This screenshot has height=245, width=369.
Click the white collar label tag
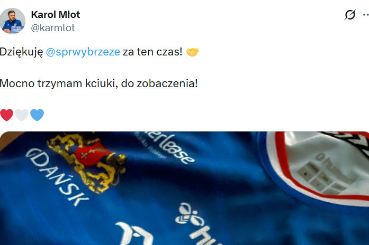(327, 164)
